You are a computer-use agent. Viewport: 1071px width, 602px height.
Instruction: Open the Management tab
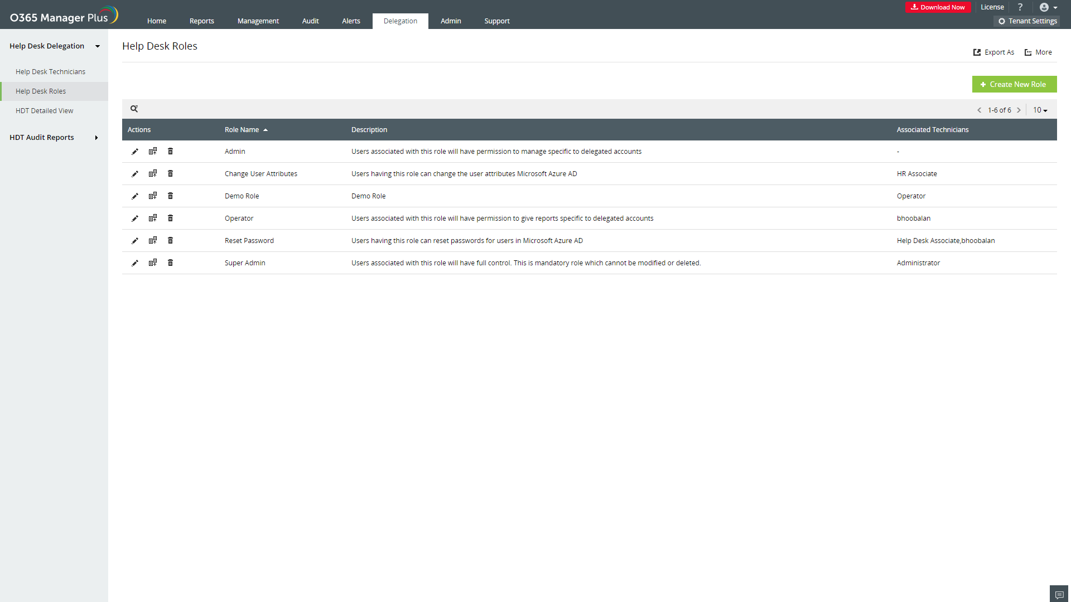pyautogui.click(x=258, y=21)
